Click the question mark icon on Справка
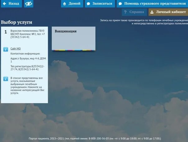The width and height of the screenshot is (188, 142). 125,12
